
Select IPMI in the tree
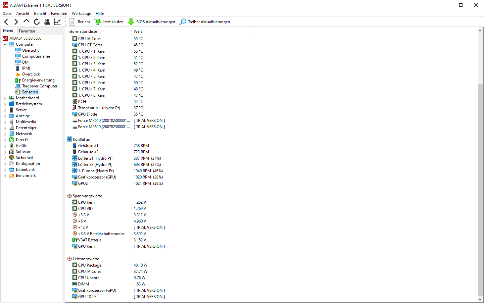pos(26,68)
